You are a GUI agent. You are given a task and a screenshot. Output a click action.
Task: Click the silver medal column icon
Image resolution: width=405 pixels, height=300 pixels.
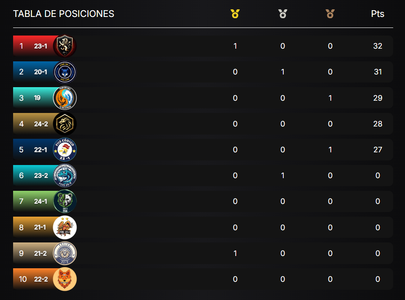coord(283,14)
